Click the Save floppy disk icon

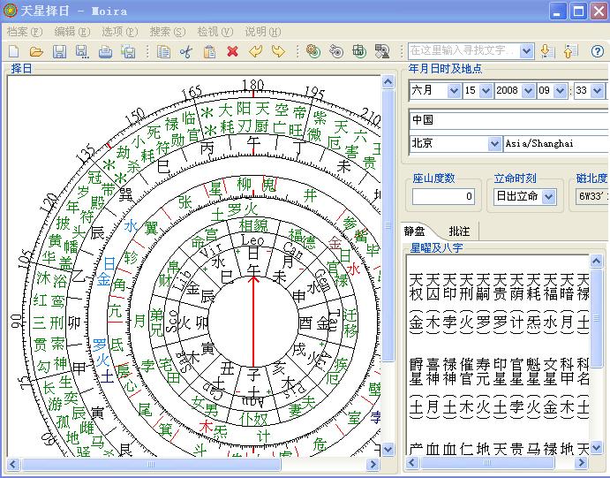(59, 52)
